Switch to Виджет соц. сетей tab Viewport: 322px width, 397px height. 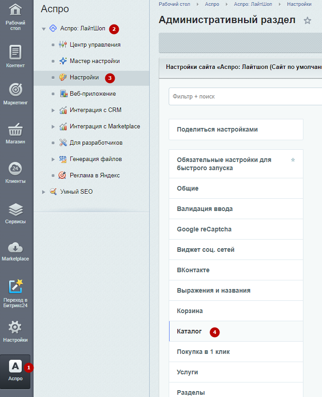(236, 250)
